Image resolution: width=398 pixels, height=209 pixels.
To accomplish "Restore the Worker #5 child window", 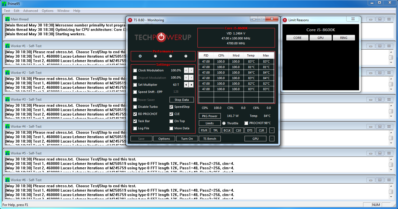I will [x=380, y=153].
